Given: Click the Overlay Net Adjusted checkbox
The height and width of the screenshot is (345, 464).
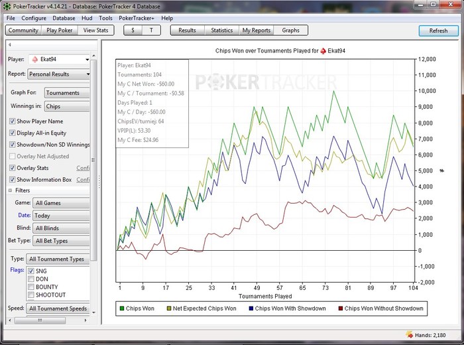Looking at the screenshot, I should pos(12,156).
